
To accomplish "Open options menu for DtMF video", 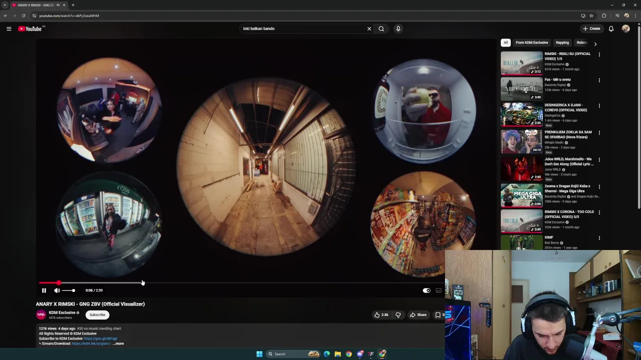I will 599,238.
